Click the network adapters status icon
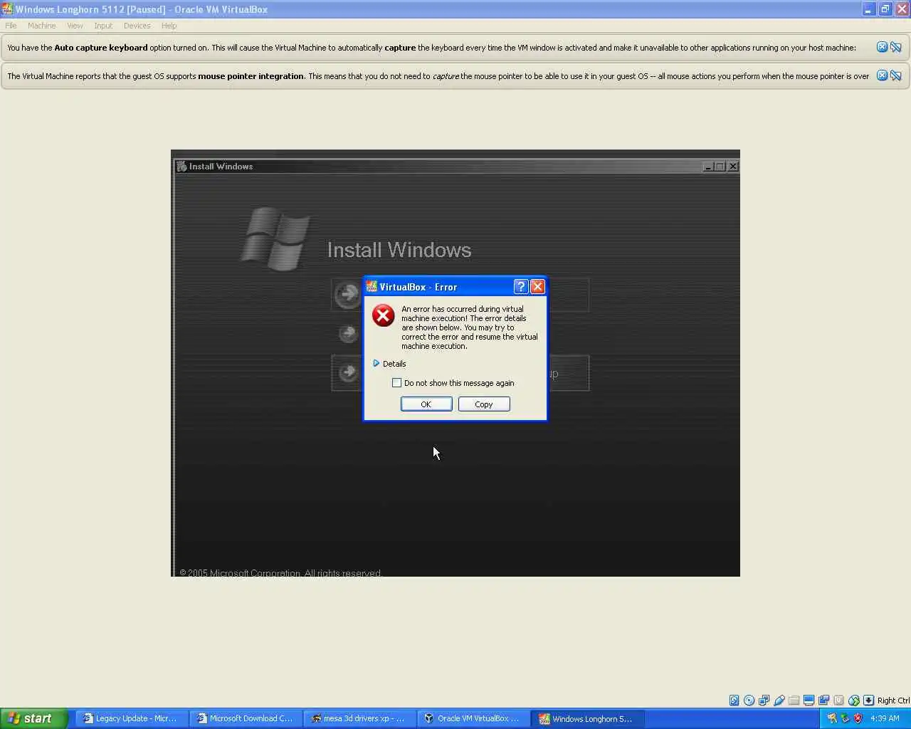911x729 pixels. click(x=764, y=701)
